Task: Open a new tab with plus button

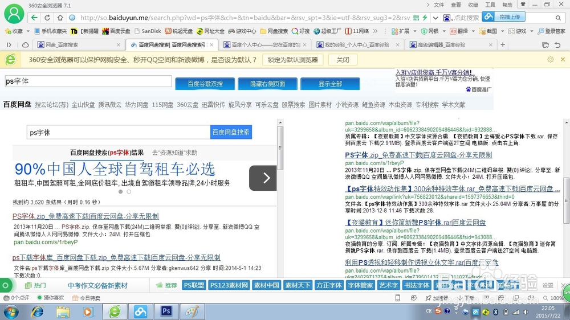Action: 503,44
